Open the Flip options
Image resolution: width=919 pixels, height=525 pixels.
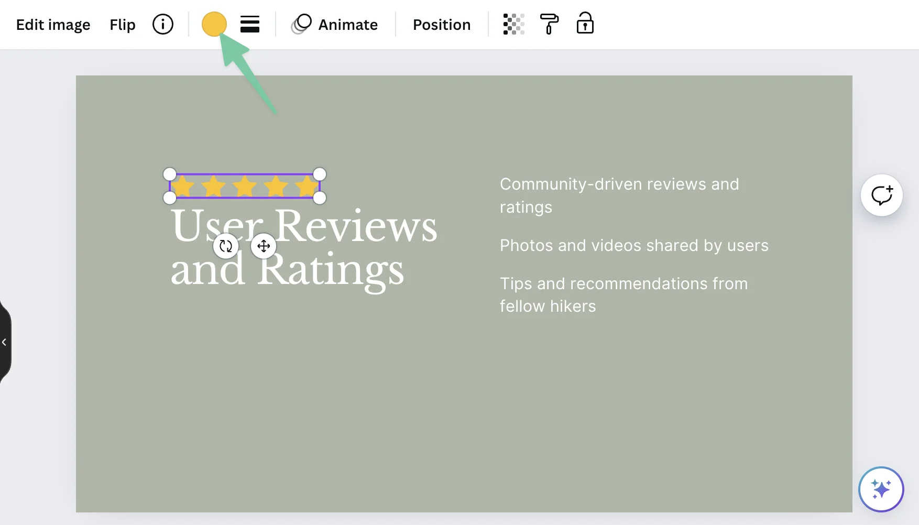pyautogui.click(x=123, y=25)
